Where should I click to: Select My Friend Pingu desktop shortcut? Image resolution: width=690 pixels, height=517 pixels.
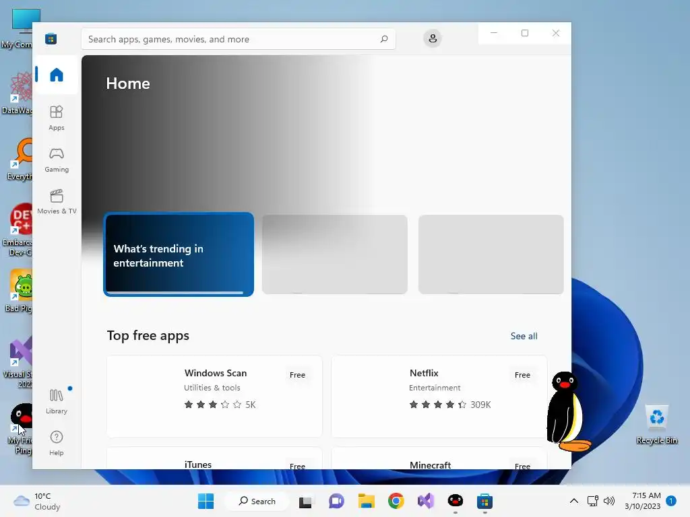pos(20,429)
